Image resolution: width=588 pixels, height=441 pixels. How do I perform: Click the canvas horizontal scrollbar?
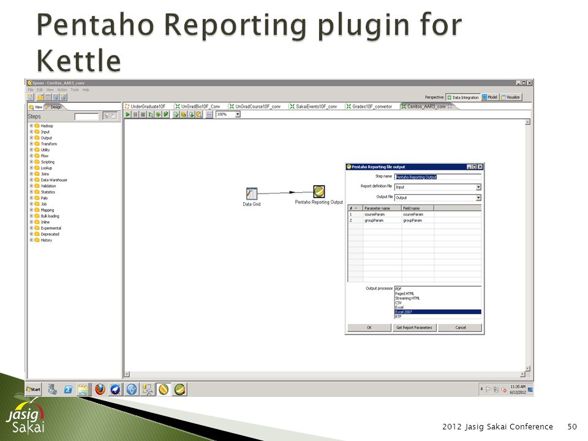[x=325, y=374]
